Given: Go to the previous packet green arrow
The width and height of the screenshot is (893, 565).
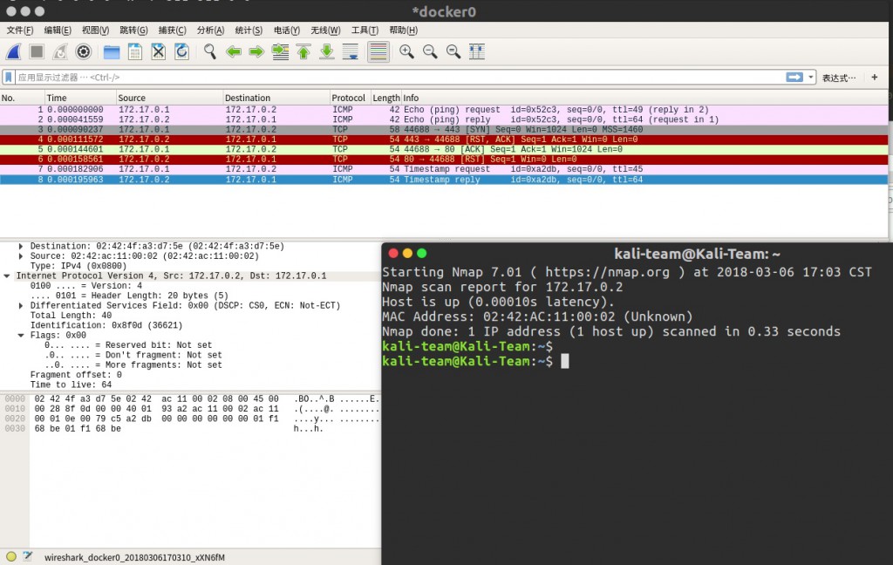Looking at the screenshot, I should pyautogui.click(x=234, y=51).
